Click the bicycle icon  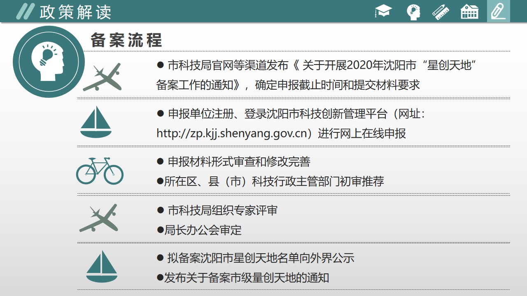click(100, 170)
